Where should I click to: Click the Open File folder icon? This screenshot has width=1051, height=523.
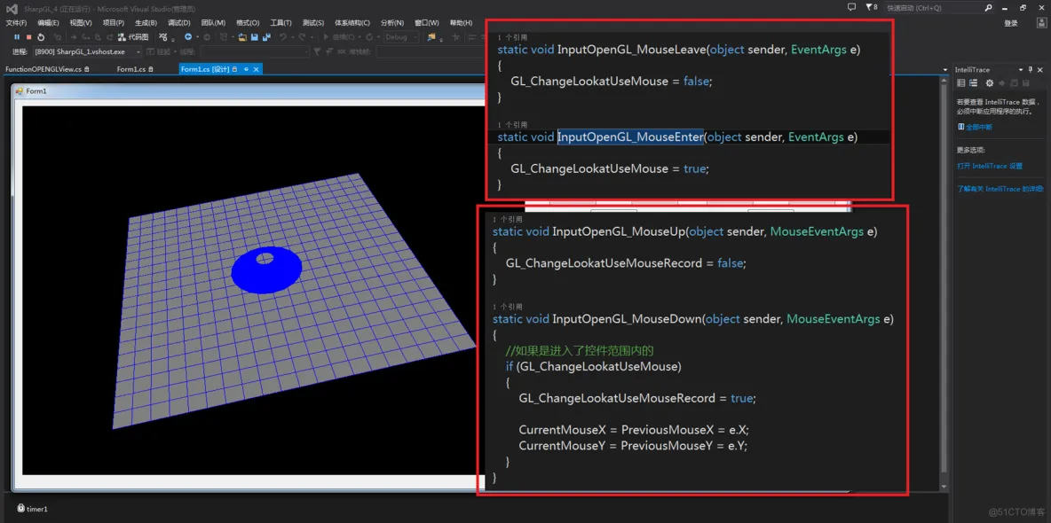click(x=242, y=37)
